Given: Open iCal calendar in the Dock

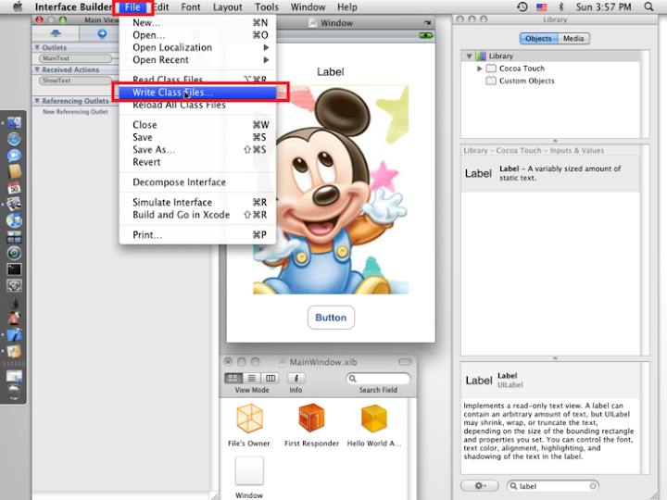Looking at the screenshot, I should tap(14, 188).
